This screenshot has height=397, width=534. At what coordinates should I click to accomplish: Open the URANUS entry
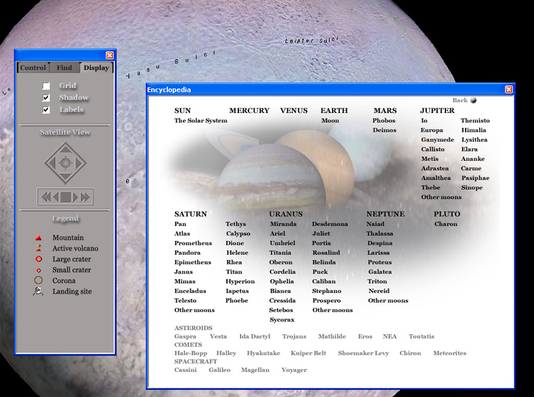click(x=286, y=214)
